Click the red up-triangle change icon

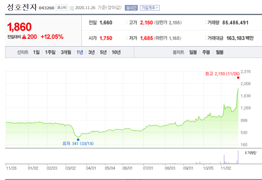pos(24,36)
